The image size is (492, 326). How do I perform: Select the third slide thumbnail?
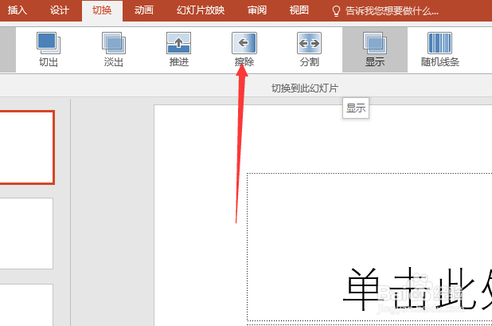(x=26, y=305)
